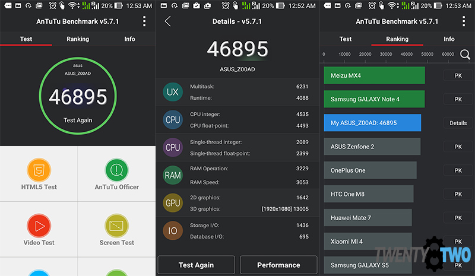Tap PK button for Huawei Mate 7
This screenshot has height=276, width=475.
pos(458,218)
